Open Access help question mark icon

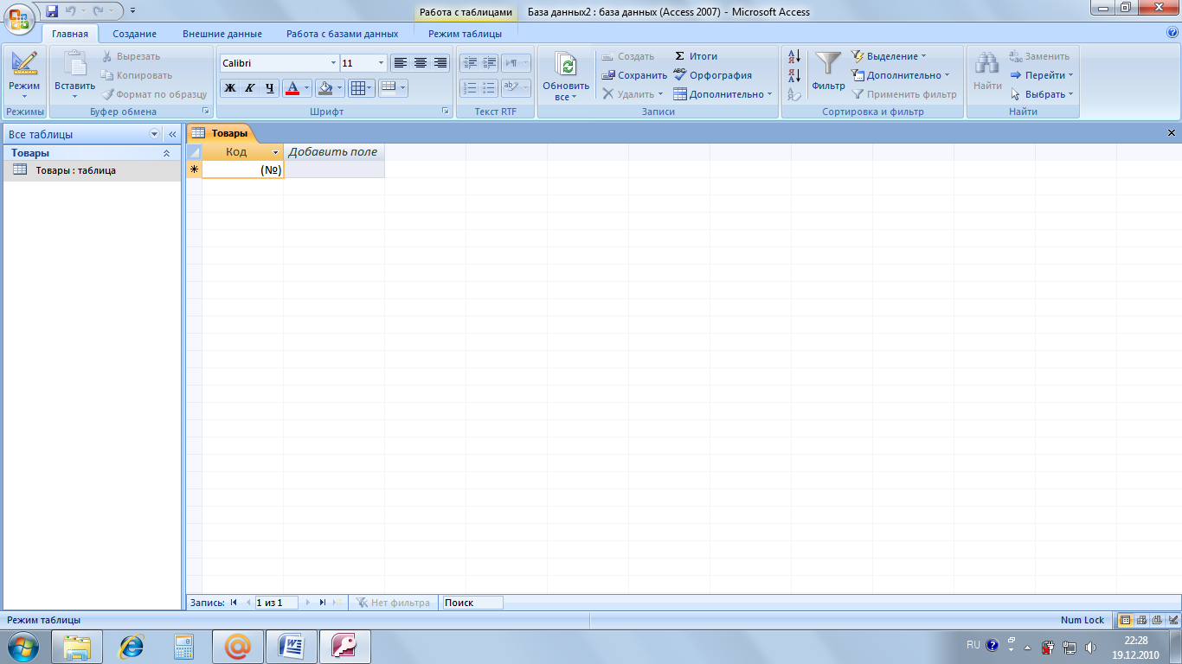(1172, 33)
